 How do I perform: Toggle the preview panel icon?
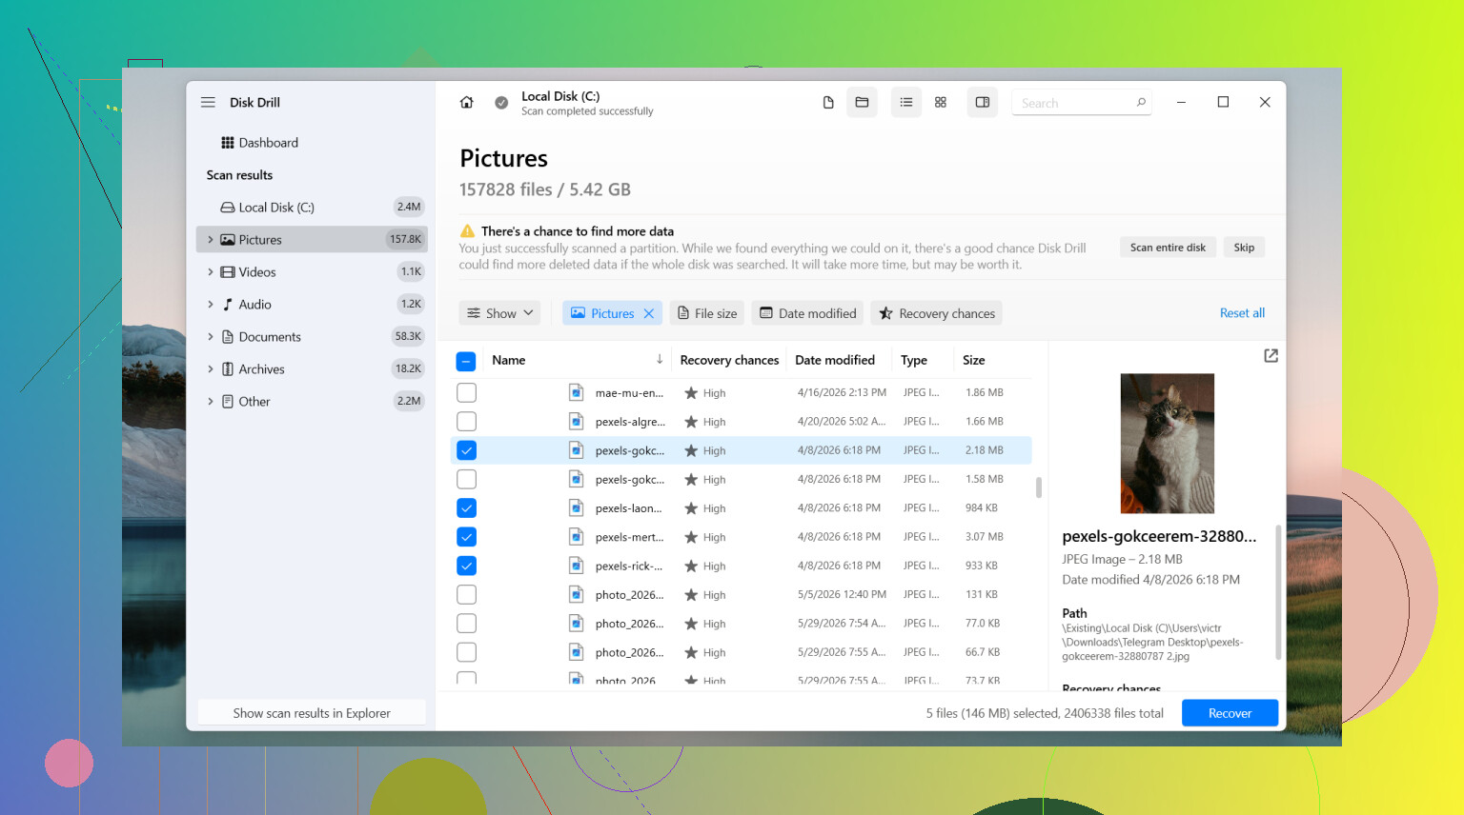(x=983, y=102)
